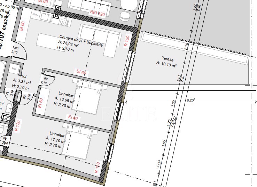
Task: Click the 13,68 m² Dormitor area text
Action: coord(64,99)
